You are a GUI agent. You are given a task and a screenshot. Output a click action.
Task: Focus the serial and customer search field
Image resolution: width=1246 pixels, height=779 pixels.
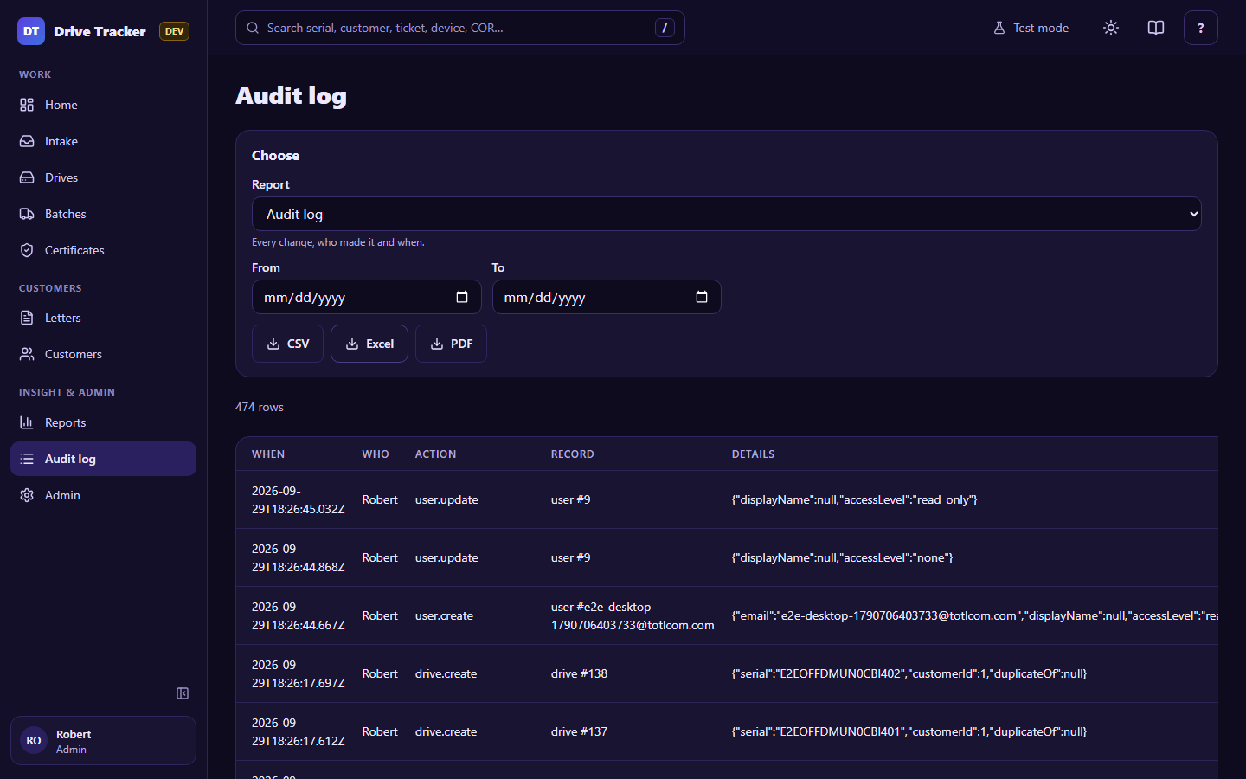point(459,28)
